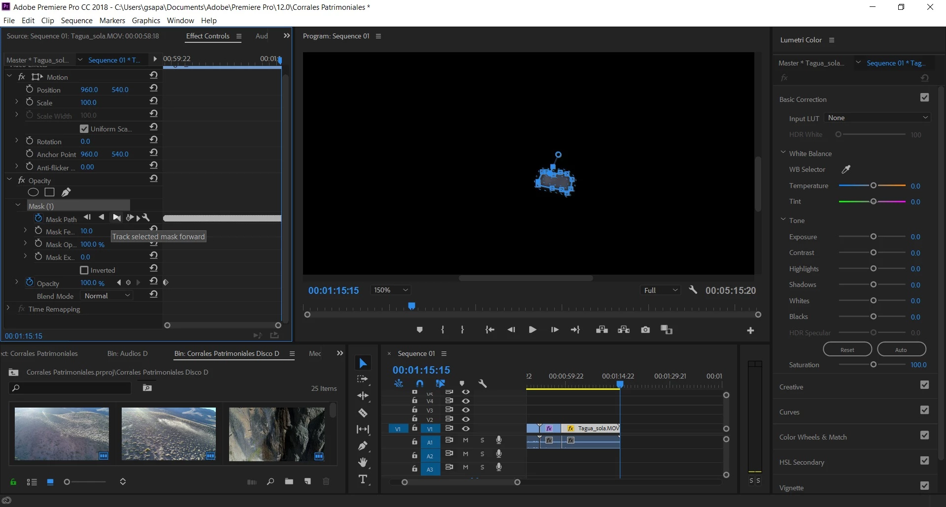
Task: Collapse the Opacity effect section
Action: (x=9, y=180)
